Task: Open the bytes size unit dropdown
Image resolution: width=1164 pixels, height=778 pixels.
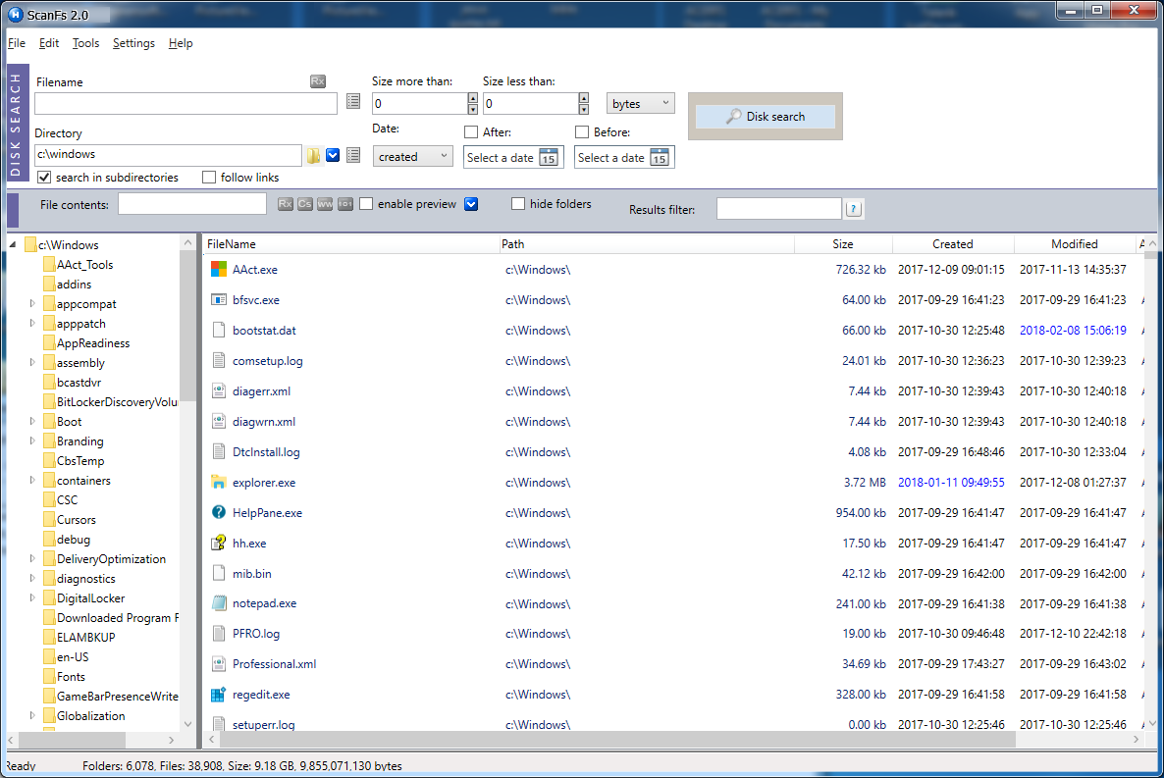Action: pyautogui.click(x=640, y=103)
